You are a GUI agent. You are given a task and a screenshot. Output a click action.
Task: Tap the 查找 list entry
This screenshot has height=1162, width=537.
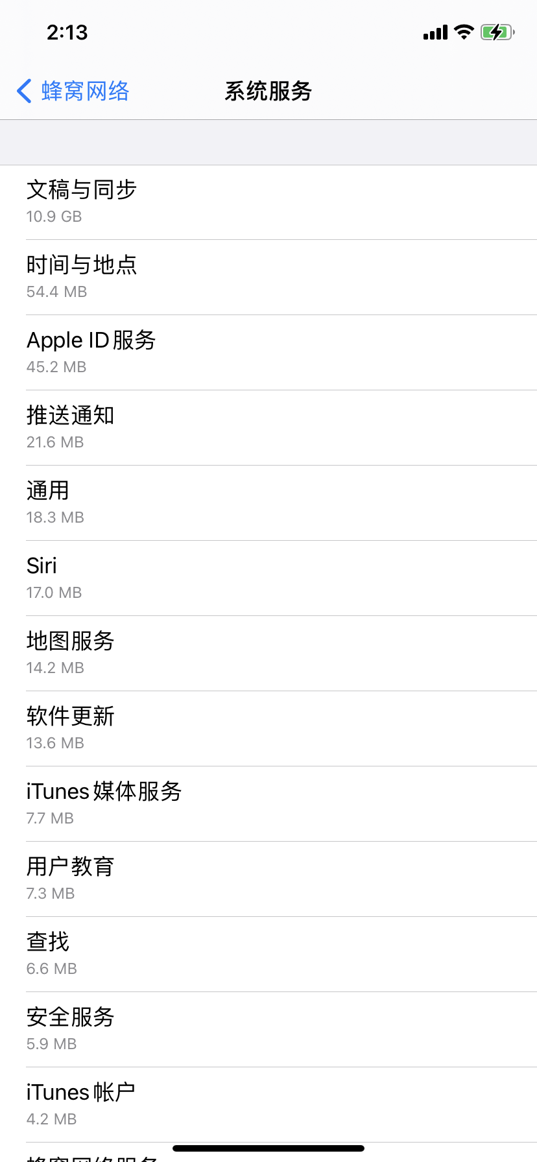(268, 954)
